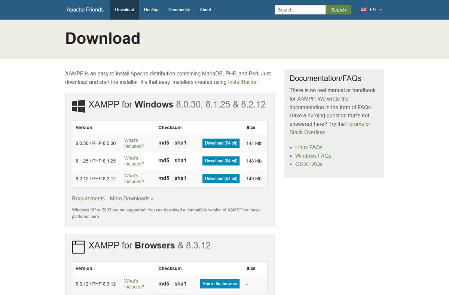Click the 8.2.12 / PHP 8.2.12 version text
The height and width of the screenshot is (295, 449).
[x=96, y=178]
